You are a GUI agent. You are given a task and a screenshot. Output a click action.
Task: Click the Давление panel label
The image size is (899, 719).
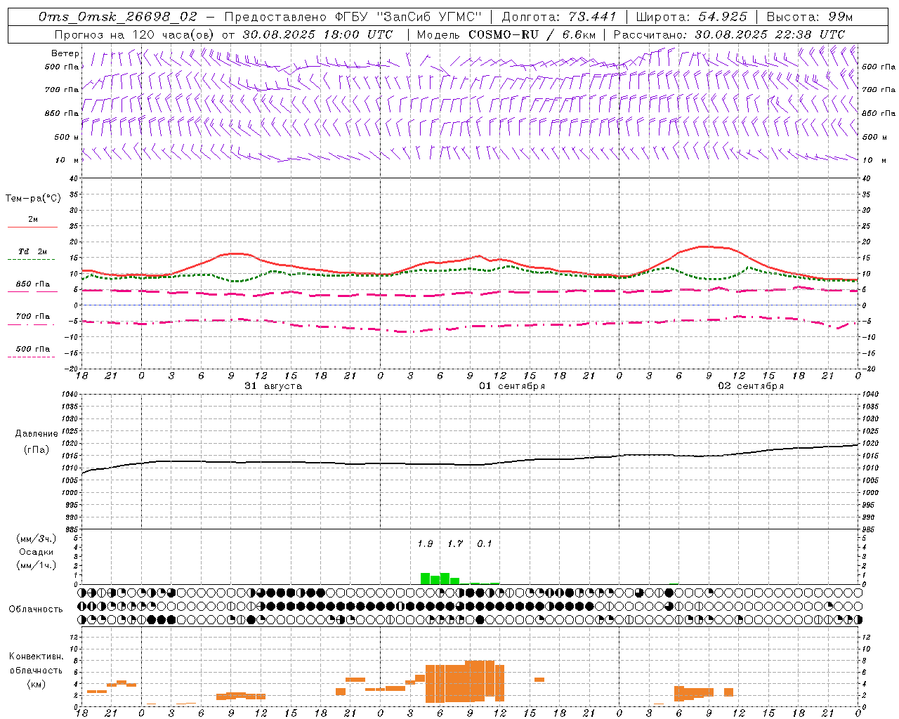[37, 434]
